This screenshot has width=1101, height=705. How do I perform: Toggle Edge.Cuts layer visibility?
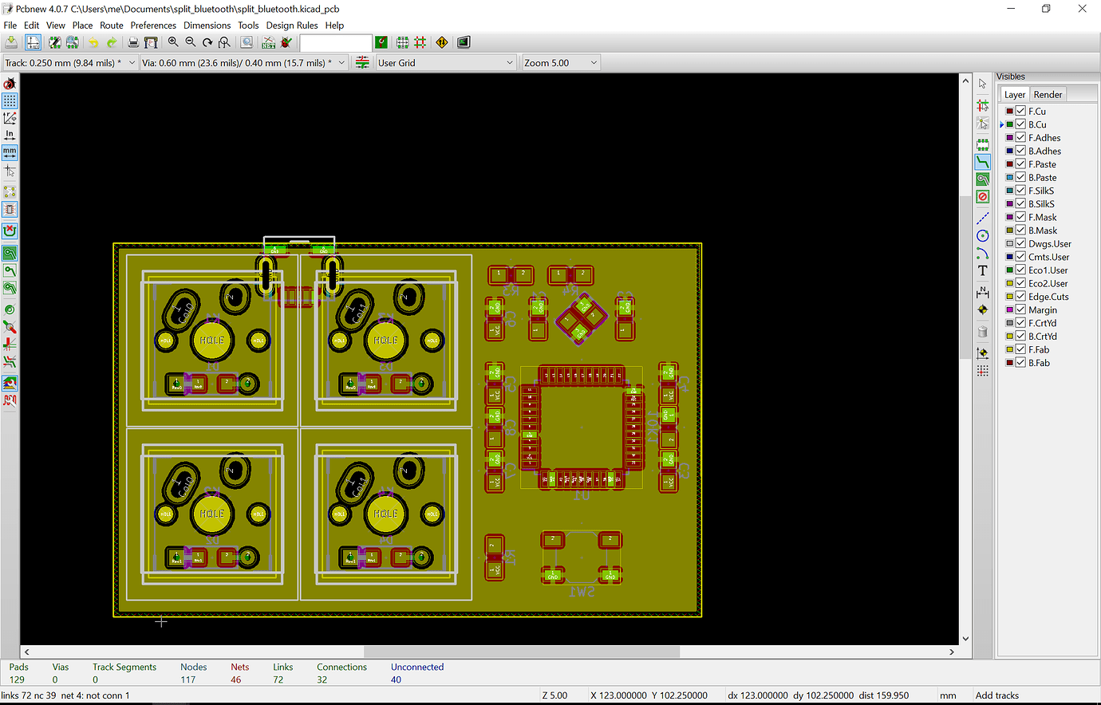coord(1019,296)
